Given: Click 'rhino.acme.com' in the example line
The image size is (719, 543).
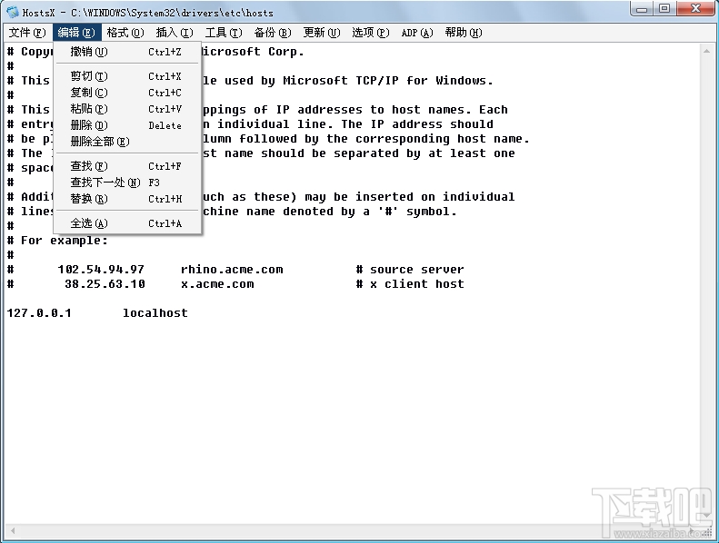Looking at the screenshot, I should pyautogui.click(x=232, y=270).
